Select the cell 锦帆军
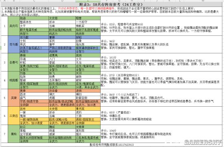This screenshot has height=147, width=224. click(88, 26)
